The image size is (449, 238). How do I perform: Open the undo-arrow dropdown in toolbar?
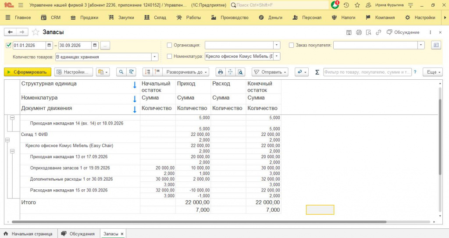pyautogui.click(x=302, y=72)
